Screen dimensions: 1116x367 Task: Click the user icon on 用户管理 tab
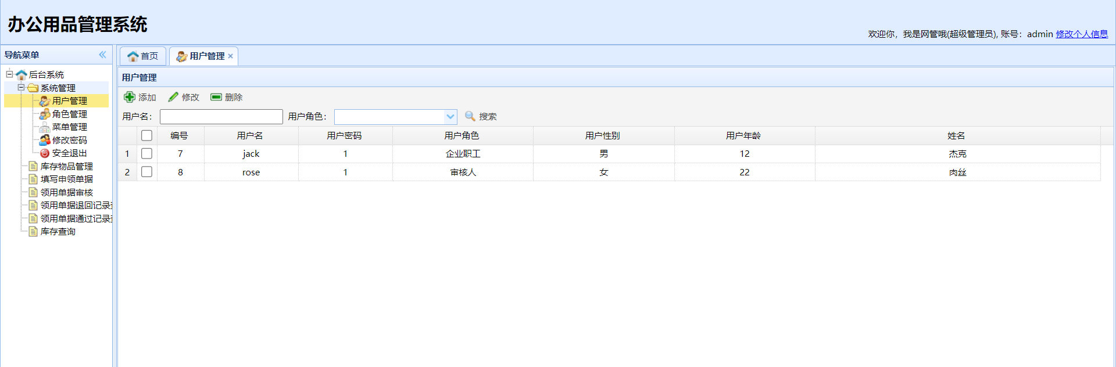[182, 56]
